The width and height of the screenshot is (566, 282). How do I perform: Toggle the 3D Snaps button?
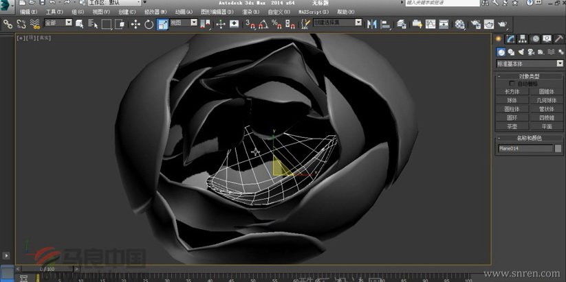[252, 24]
